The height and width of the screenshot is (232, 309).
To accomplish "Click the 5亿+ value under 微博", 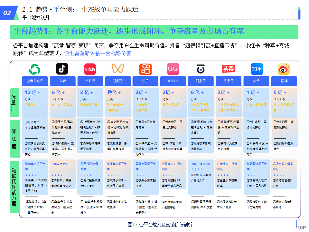I will click(280, 92).
